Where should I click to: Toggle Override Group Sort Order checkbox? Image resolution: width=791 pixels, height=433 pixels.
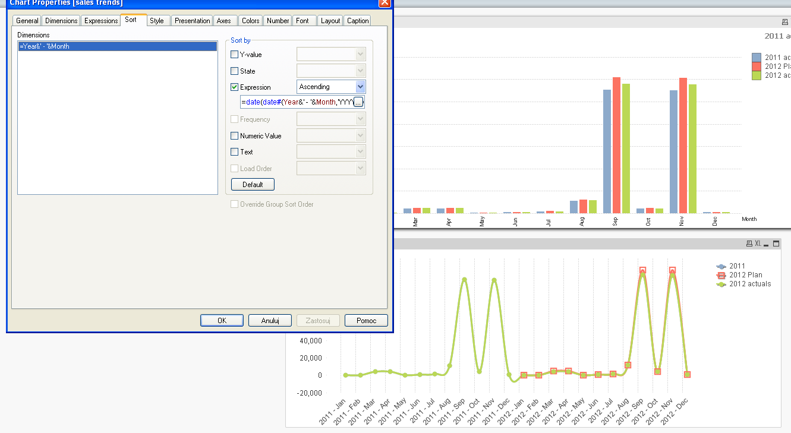point(234,204)
